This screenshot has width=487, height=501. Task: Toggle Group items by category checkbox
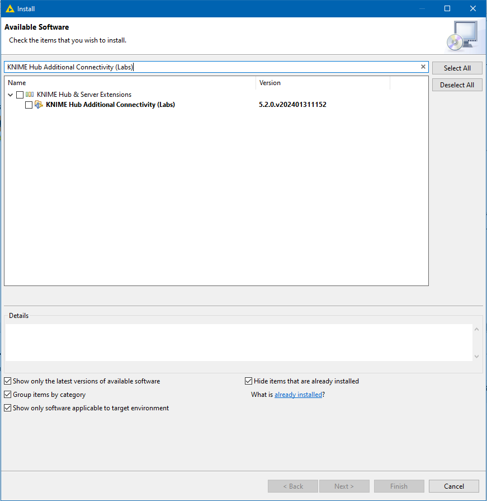8,394
